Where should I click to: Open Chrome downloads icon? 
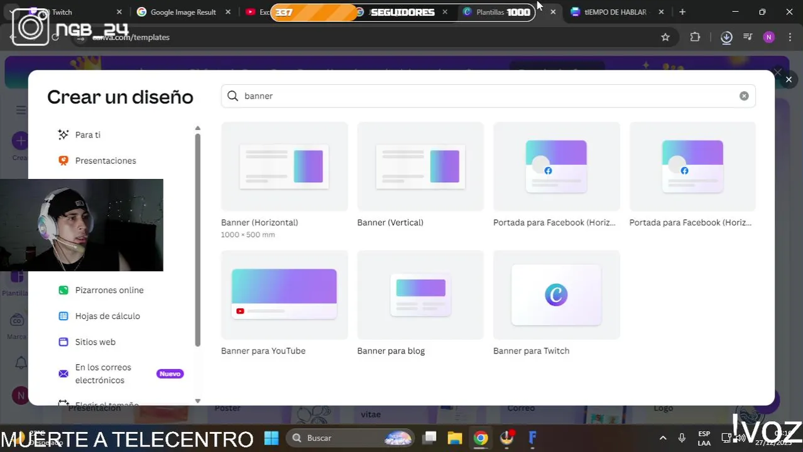[726, 37]
